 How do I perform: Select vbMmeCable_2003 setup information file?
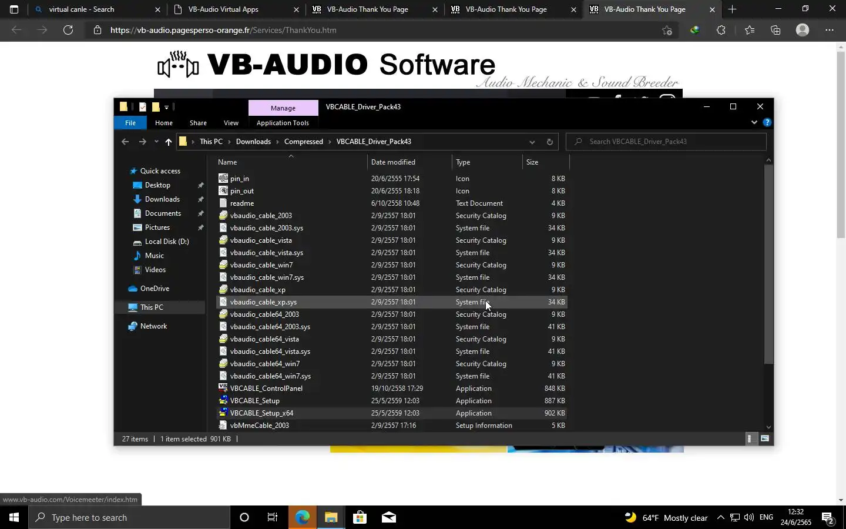(x=392, y=426)
